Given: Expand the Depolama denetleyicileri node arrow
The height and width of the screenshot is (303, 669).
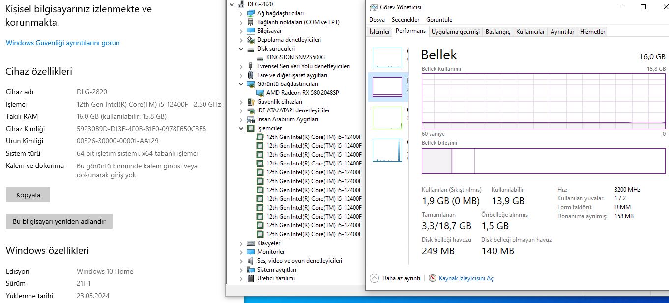Looking at the screenshot, I should point(241,40).
